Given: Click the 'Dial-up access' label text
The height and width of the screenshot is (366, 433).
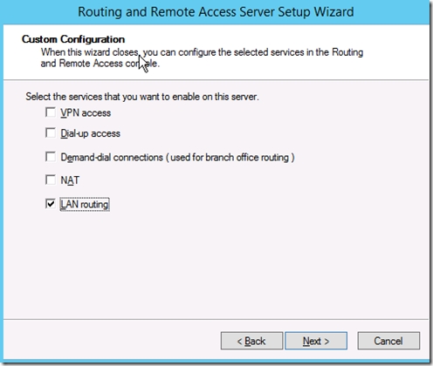Looking at the screenshot, I should click(90, 133).
